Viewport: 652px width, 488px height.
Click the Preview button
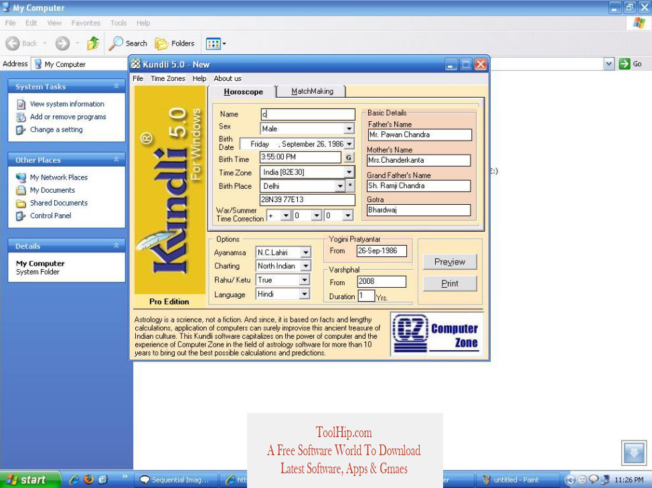450,262
